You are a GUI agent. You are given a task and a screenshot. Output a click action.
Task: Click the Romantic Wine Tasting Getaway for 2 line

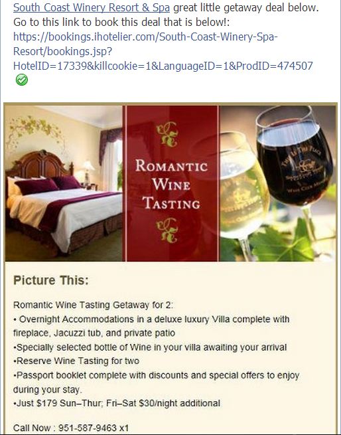[93, 305]
